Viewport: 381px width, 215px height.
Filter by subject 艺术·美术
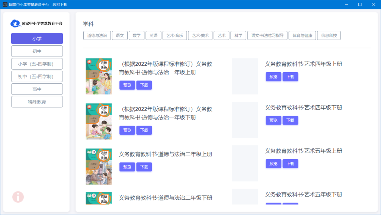200,35
